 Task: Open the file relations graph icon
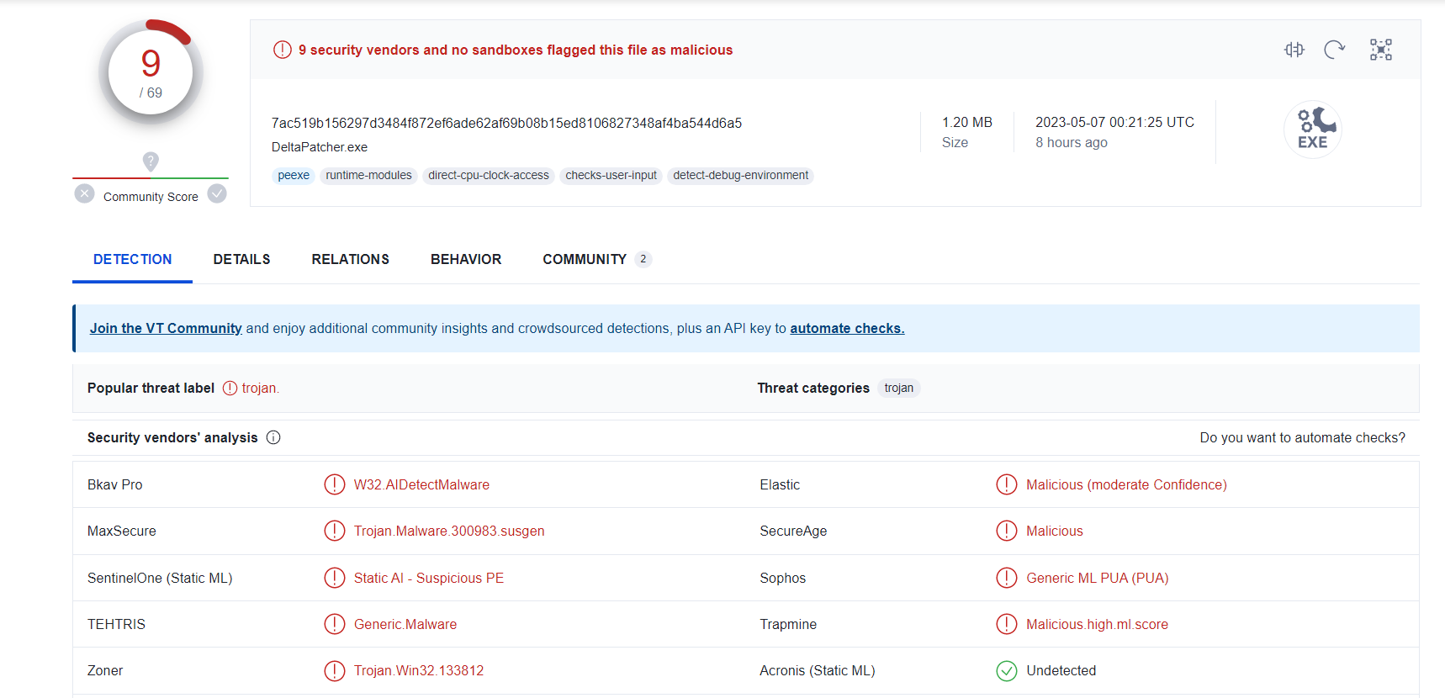[x=1380, y=50]
